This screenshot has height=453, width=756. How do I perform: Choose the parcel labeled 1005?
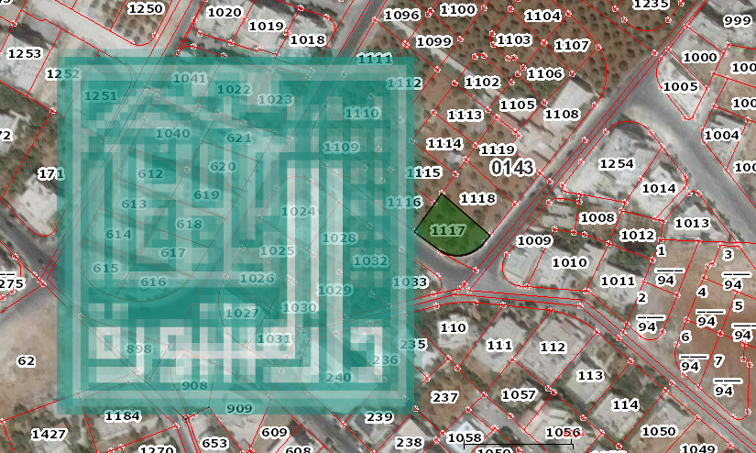pyautogui.click(x=680, y=86)
